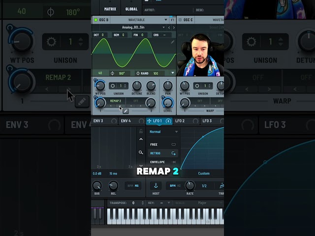Click the LFO RATE knob
315x236 pixels.
[190, 186]
